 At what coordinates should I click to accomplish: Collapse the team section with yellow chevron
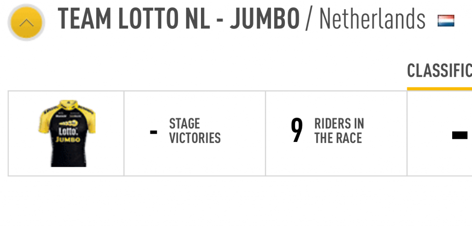point(26,22)
